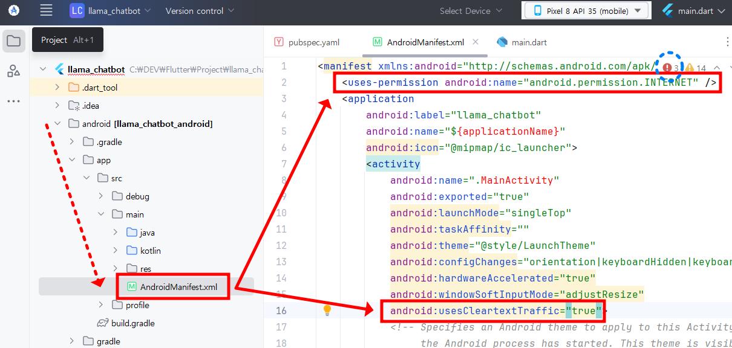Click line number 16 in gutter
The height and width of the screenshot is (348, 732).
(x=281, y=311)
